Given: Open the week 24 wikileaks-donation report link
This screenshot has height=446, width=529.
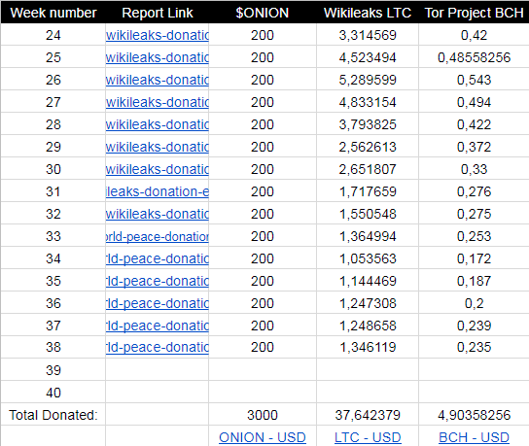Looking at the screenshot, I should (x=158, y=35).
